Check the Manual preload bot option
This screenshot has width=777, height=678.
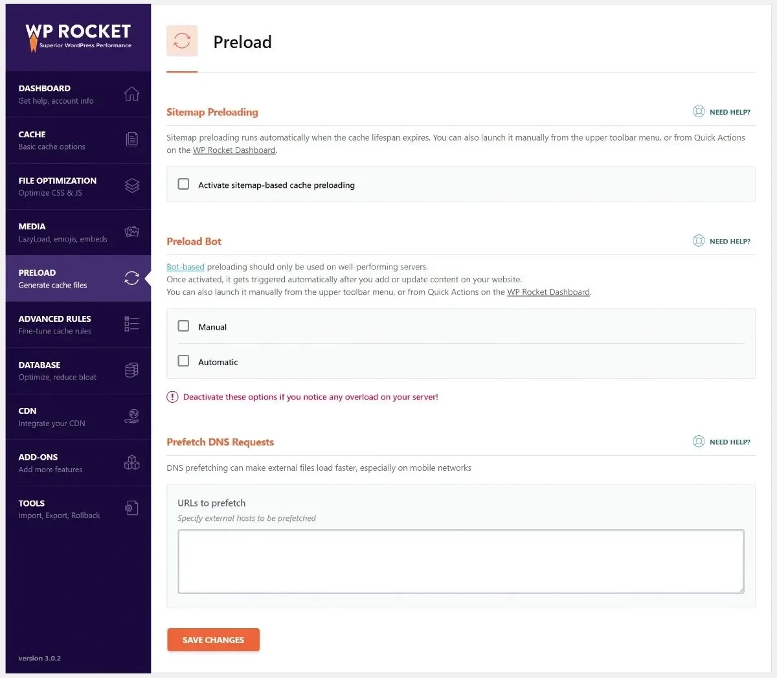pos(184,326)
